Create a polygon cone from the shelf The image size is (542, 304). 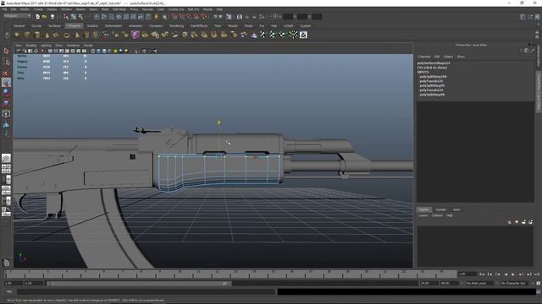[47, 35]
